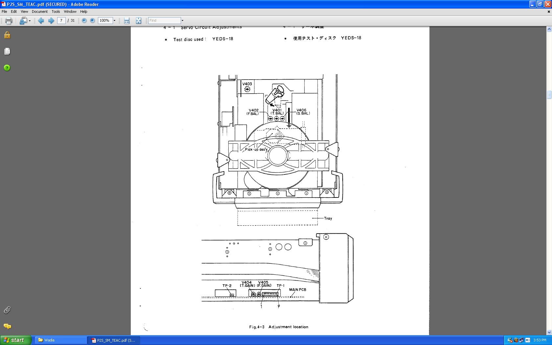
Task: Expand the collaboration tools dropdown arrow
Action: pyautogui.click(x=30, y=21)
